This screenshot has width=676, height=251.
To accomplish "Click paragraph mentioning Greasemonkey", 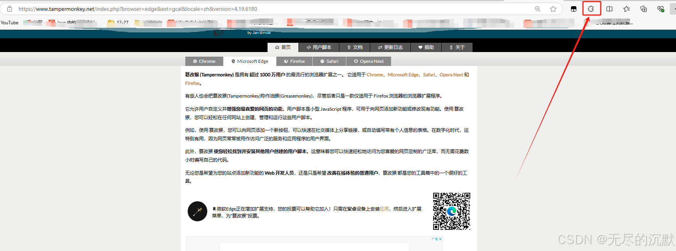I will [x=313, y=96].
